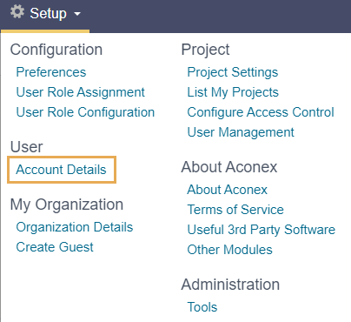This screenshot has height=322, width=351.
Task: Choose Create Guest option
Action: point(55,247)
